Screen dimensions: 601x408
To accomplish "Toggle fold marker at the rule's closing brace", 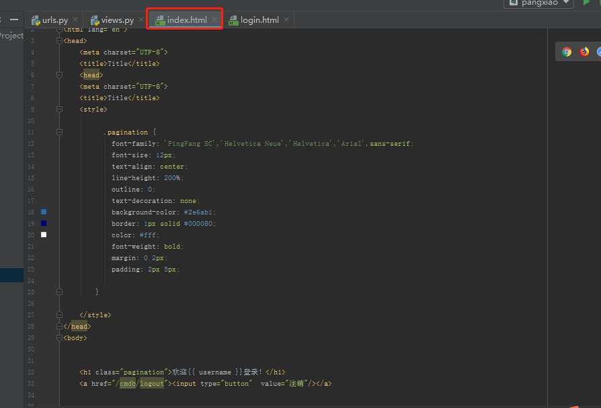I will [59, 292].
